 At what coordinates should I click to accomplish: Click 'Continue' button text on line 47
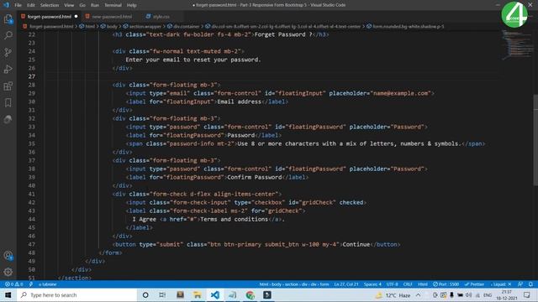pyautogui.click(x=356, y=244)
